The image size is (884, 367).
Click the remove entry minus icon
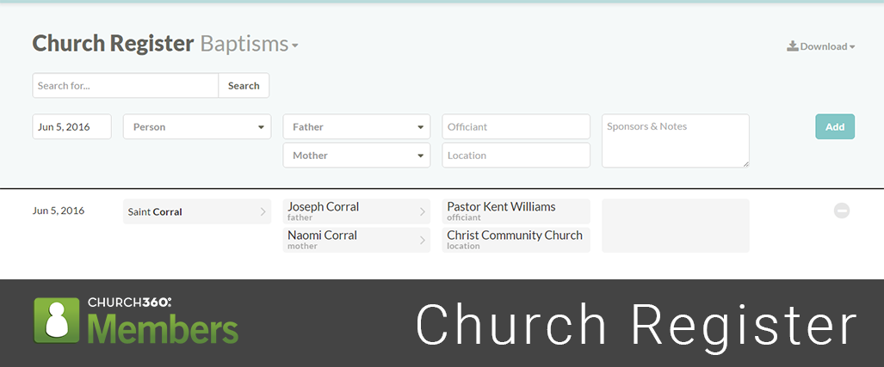[x=841, y=211]
